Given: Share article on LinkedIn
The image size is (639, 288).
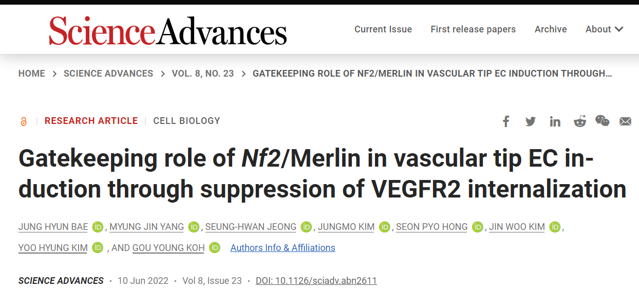Looking at the screenshot, I should point(555,121).
